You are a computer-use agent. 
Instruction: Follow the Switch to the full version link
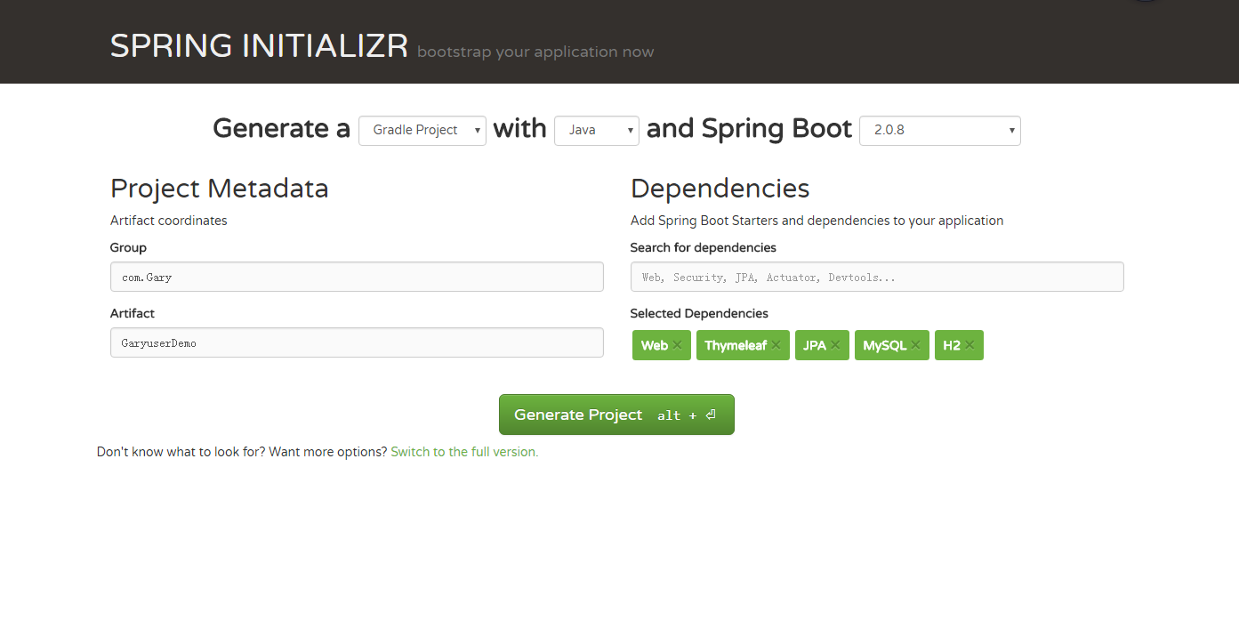[x=464, y=452]
